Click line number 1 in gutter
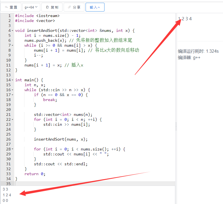 (x=9, y=16)
